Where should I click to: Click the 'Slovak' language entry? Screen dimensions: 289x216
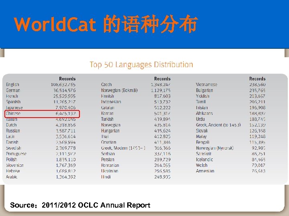pos(202,131)
